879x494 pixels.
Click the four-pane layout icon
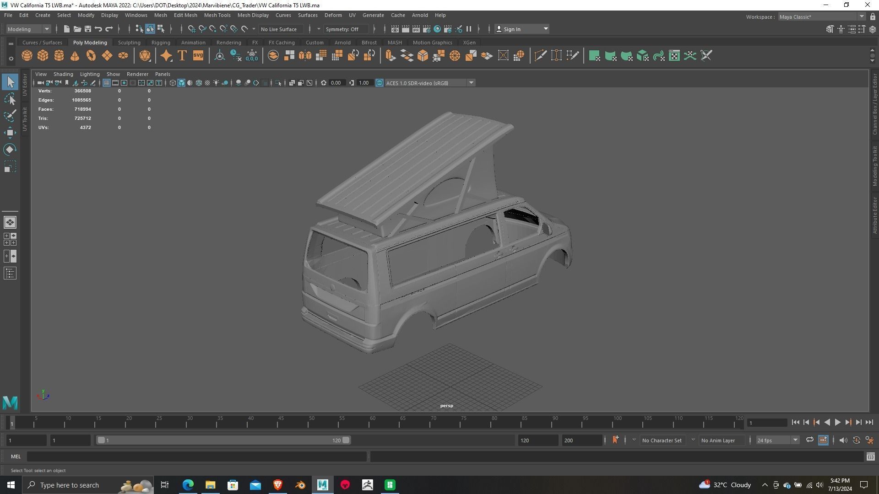point(10,239)
